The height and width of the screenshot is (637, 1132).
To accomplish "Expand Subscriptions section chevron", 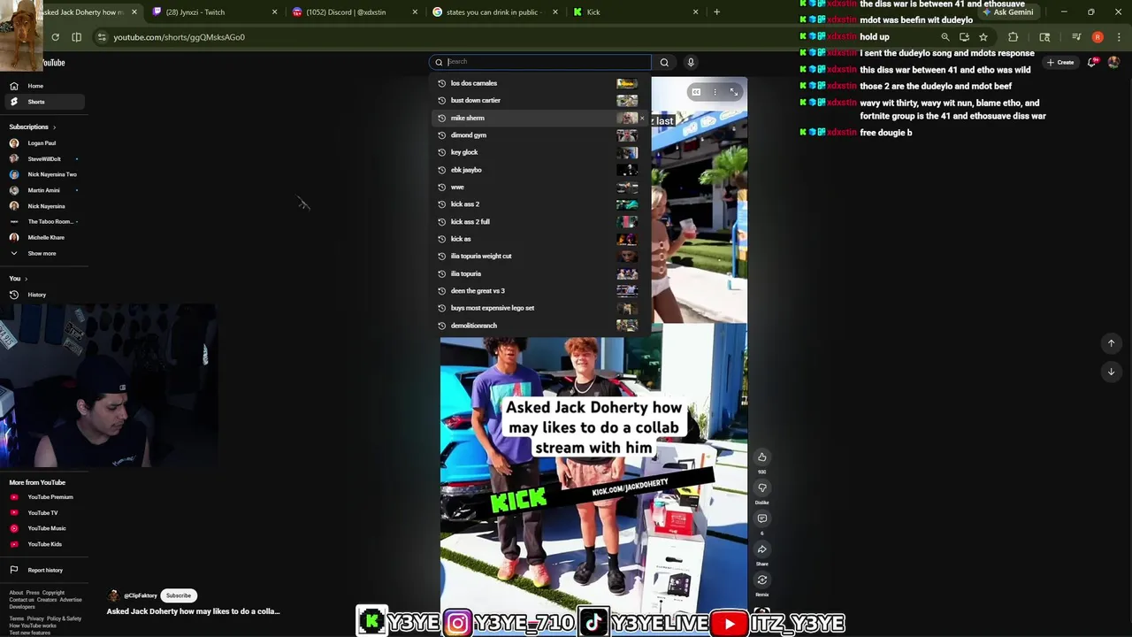I will click(x=54, y=127).
